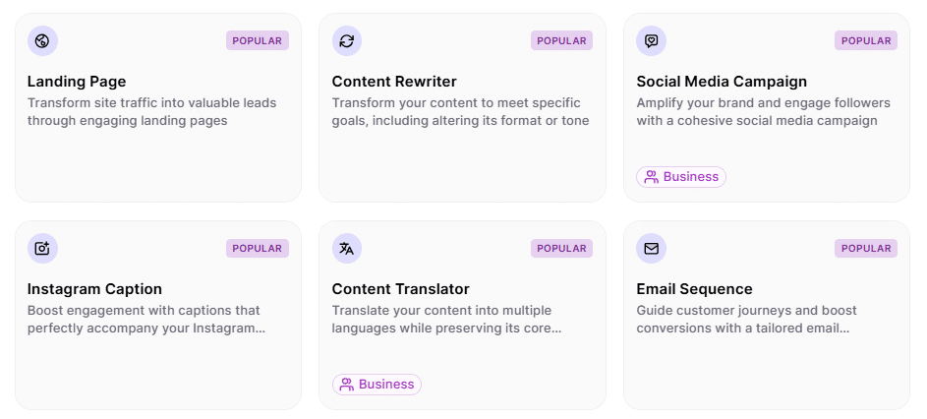Click the Popular badge on Email Sequence

point(866,249)
